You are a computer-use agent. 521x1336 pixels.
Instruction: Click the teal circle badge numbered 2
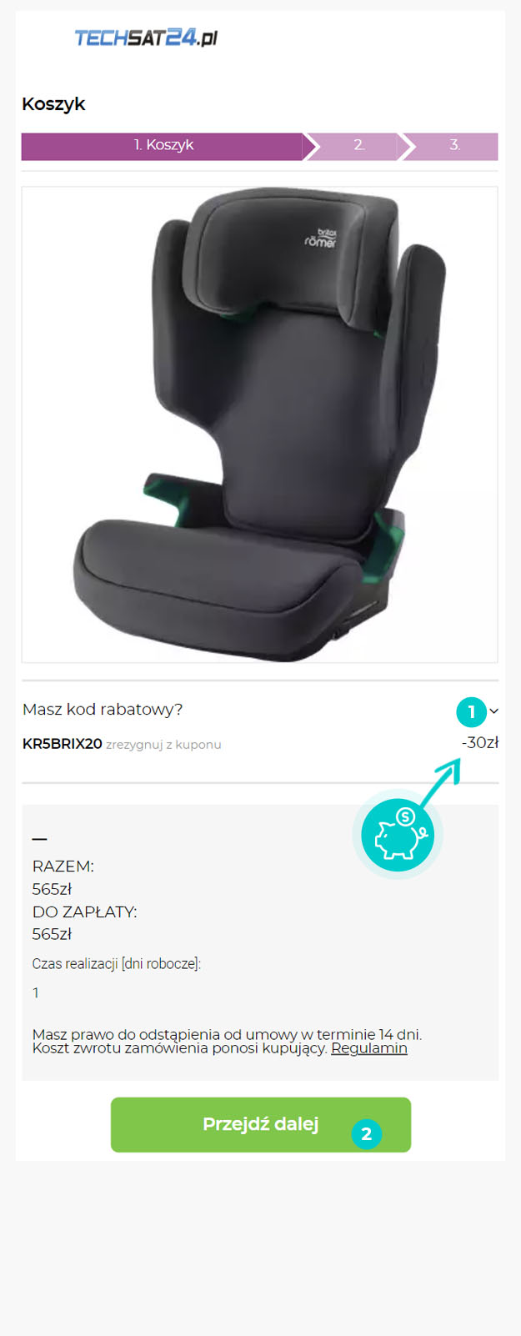366,1133
